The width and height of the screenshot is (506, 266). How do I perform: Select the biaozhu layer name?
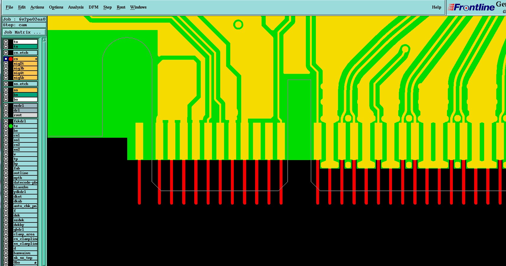[25, 187]
